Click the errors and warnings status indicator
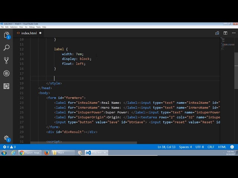Screen dimensions: 238x178 click(x=9, y=147)
